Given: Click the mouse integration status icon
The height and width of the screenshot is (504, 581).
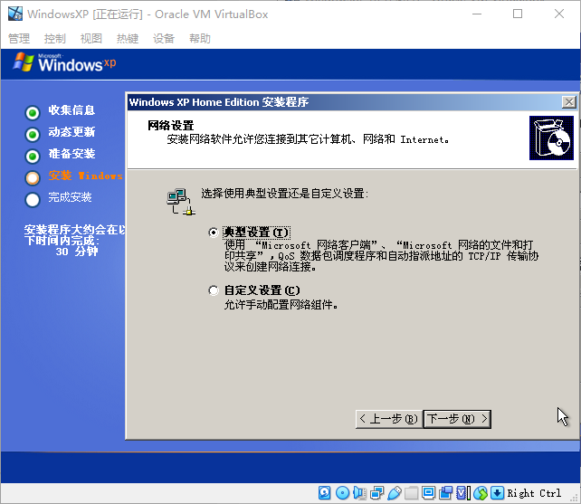Looking at the screenshot, I should (x=481, y=493).
